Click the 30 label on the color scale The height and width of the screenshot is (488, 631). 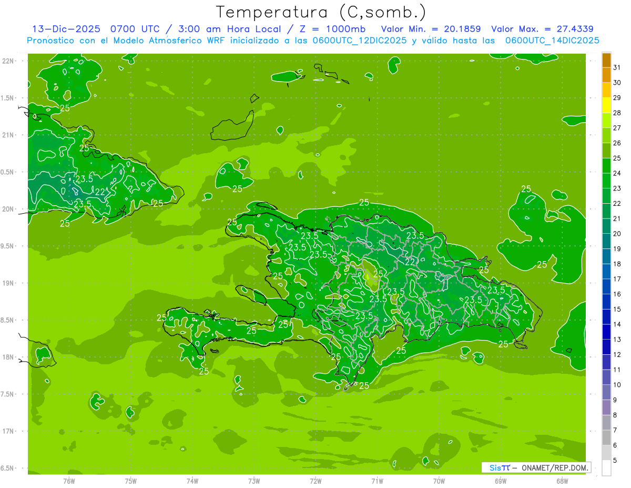point(617,83)
